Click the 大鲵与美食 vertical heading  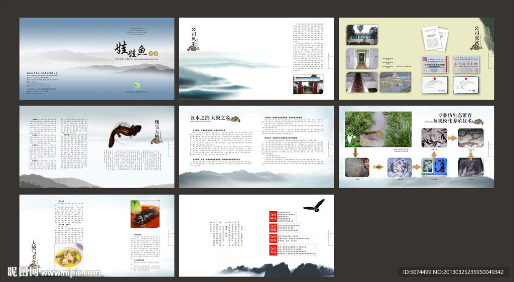coord(34,251)
